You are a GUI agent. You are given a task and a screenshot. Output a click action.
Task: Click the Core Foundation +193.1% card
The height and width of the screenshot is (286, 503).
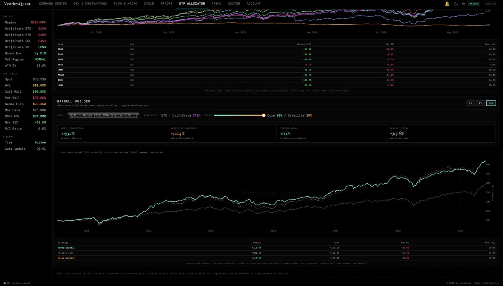pyautogui.click(x=112, y=133)
